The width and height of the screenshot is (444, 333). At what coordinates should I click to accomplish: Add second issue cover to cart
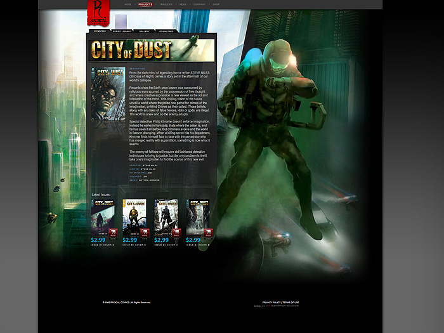pos(145,232)
